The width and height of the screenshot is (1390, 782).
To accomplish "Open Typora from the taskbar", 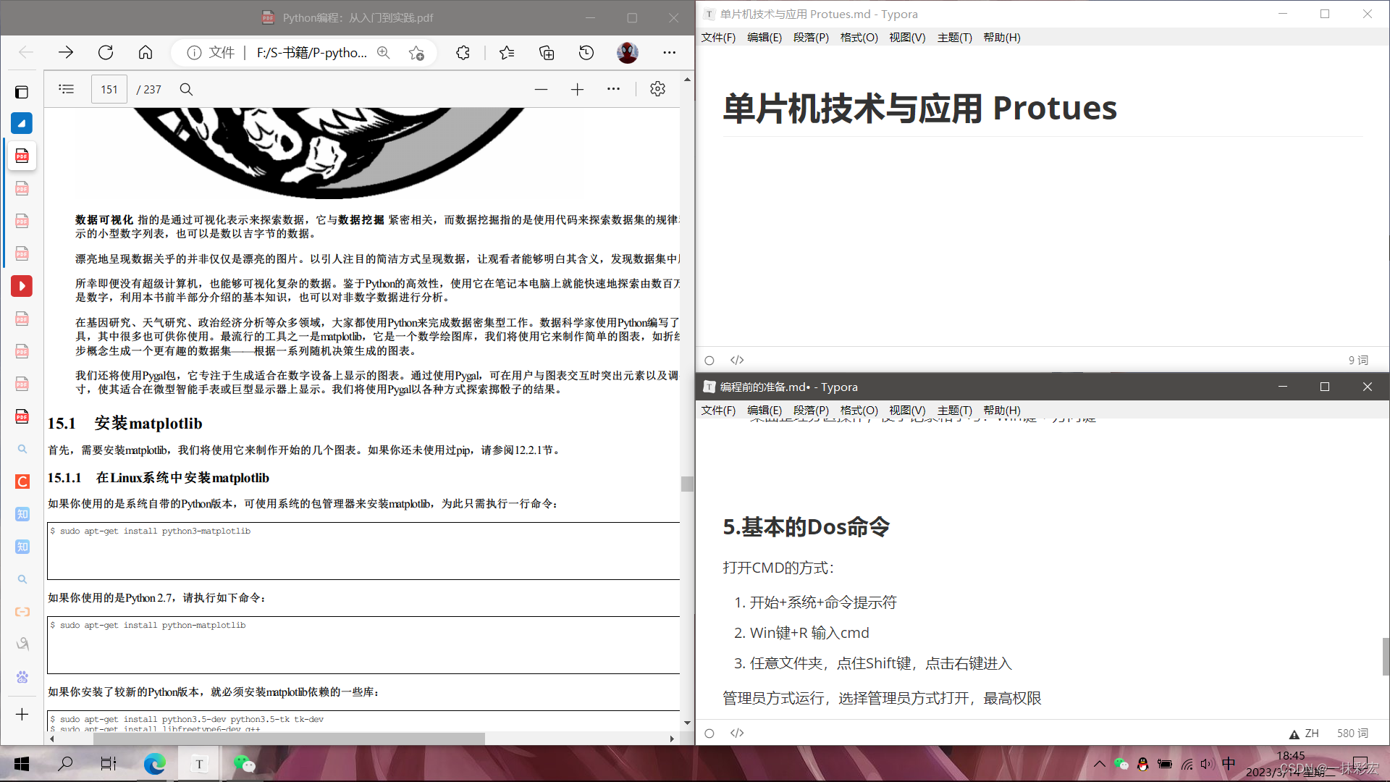I will 199,764.
